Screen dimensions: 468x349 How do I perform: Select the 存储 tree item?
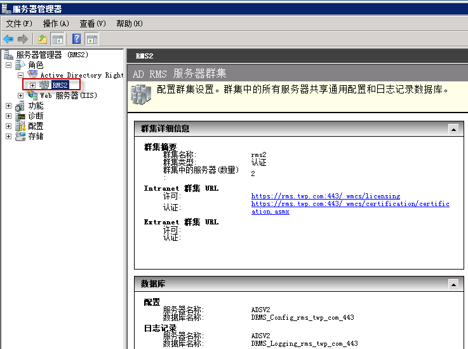pos(36,136)
